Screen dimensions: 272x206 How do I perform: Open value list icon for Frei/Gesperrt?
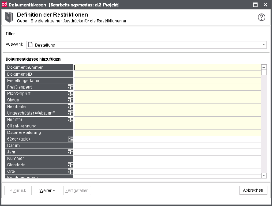tap(71, 87)
